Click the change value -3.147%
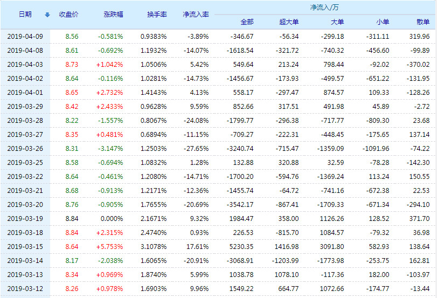 (x=110, y=149)
